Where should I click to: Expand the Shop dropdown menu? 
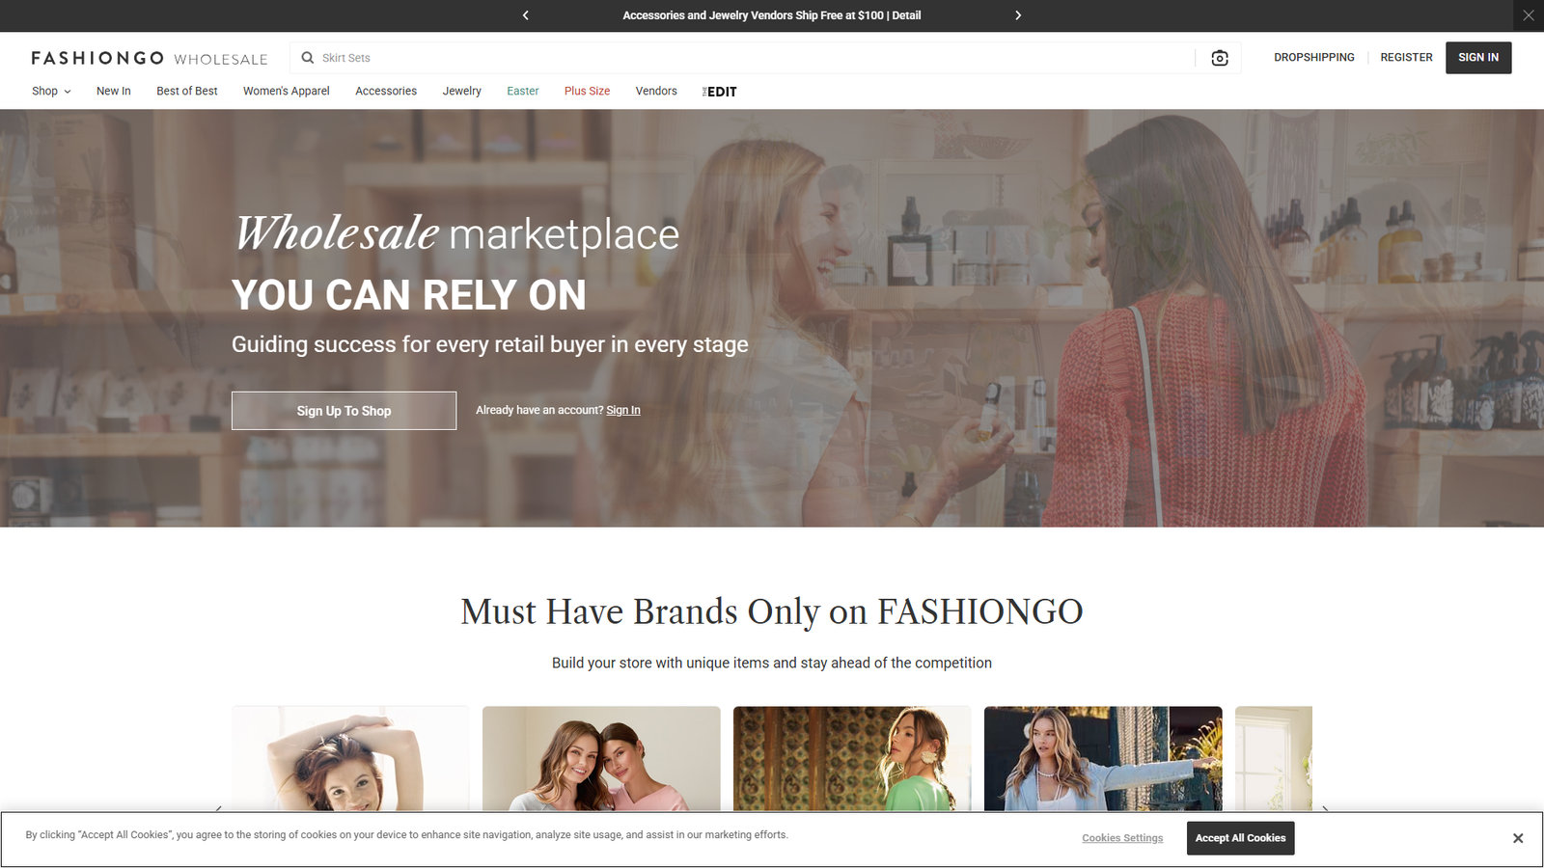[50, 91]
